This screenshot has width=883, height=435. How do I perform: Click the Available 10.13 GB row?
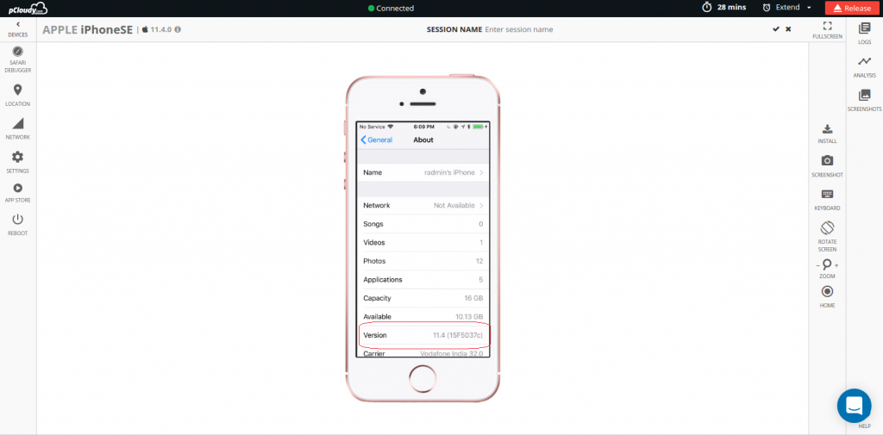423,316
